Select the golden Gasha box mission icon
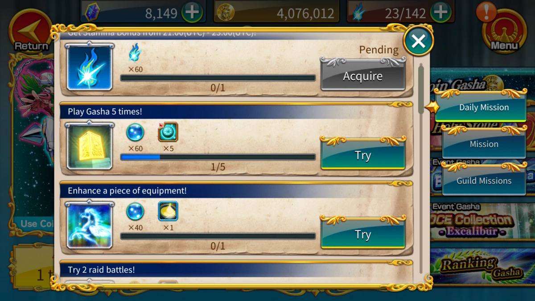Viewport: 535px width, 301px height. [89, 146]
